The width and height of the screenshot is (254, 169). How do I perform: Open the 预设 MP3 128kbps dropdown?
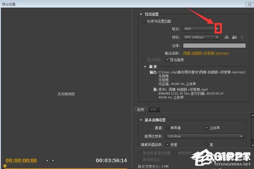tap(201, 37)
